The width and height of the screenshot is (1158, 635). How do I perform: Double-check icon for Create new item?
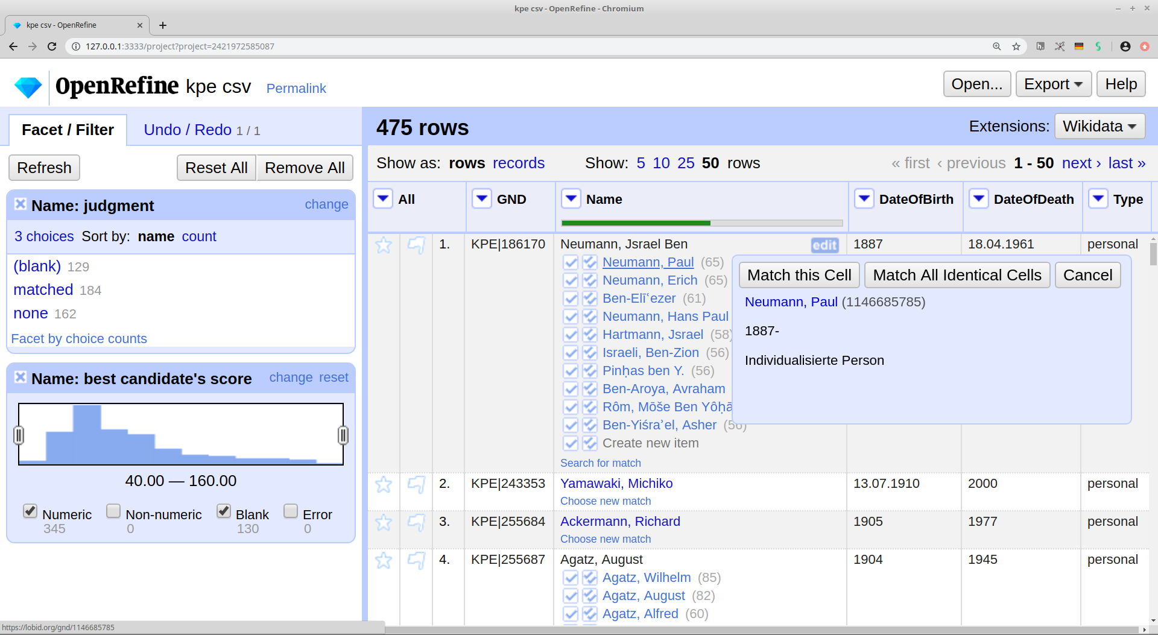pyautogui.click(x=590, y=443)
